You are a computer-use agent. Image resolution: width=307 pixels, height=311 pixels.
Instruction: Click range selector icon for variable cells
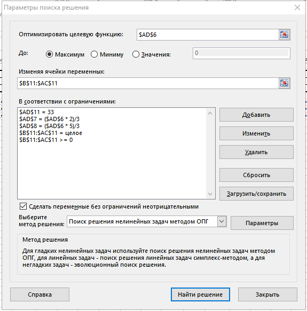tap(285, 83)
